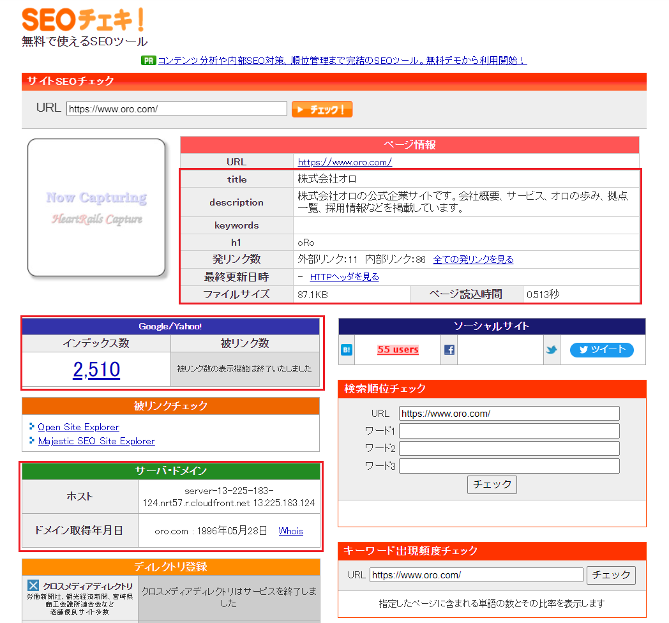Viewport: 669px width, 623px height.
Task: Click チェック button in キーワード出現頻度チェック
Action: (611, 575)
